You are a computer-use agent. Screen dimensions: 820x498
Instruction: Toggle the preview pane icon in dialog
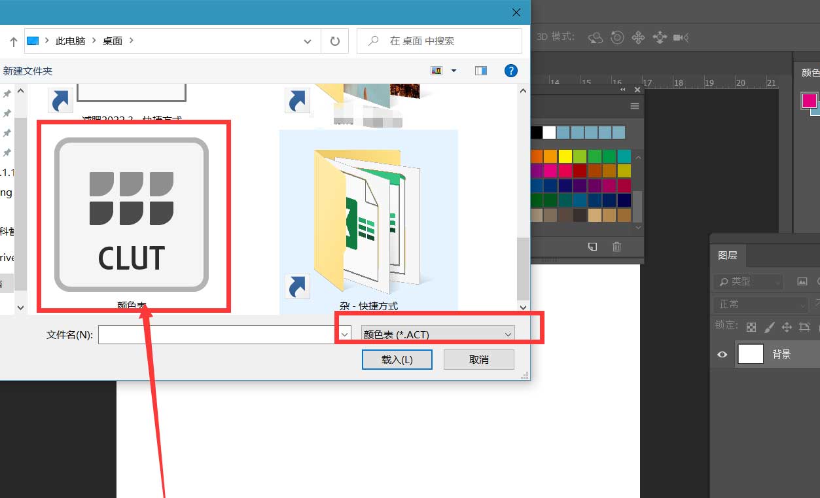click(x=481, y=71)
